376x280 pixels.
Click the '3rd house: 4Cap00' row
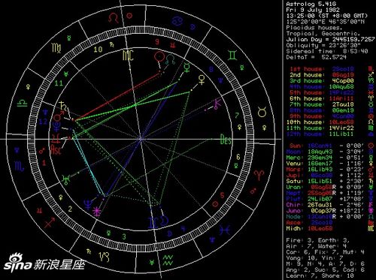click(332, 80)
